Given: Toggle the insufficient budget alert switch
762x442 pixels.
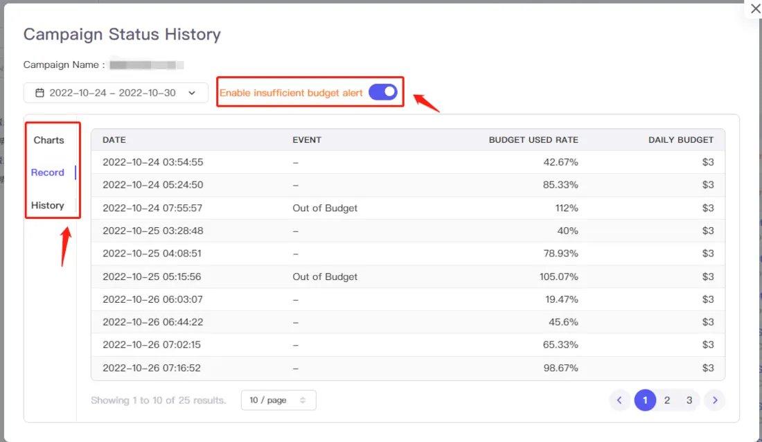Looking at the screenshot, I should pyautogui.click(x=382, y=91).
